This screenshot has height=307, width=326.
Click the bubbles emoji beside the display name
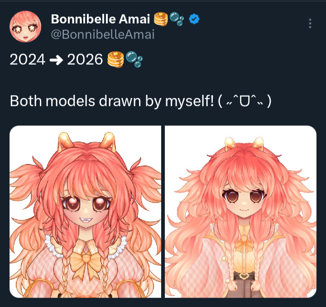(177, 19)
